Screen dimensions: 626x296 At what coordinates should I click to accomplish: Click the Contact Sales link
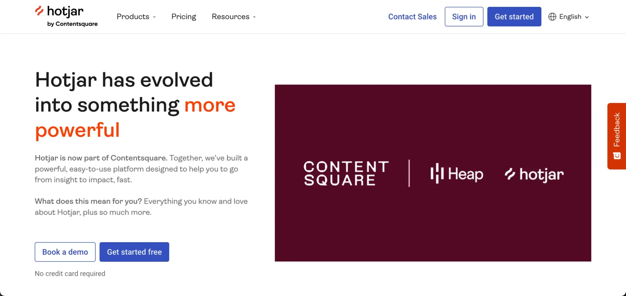[x=412, y=17]
